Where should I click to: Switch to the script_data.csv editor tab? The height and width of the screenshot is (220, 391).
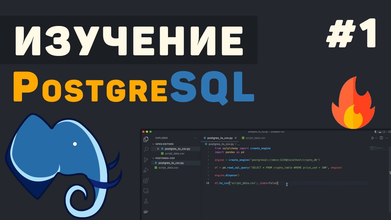point(255,138)
